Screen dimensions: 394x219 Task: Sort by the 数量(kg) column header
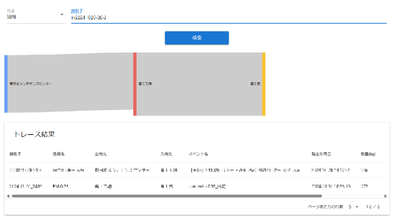[368, 154]
